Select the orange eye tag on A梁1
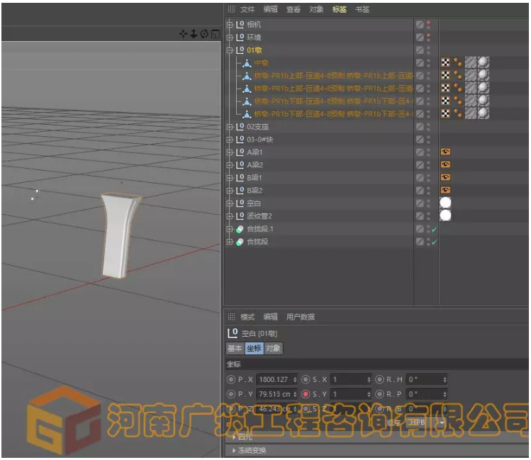 445,152
